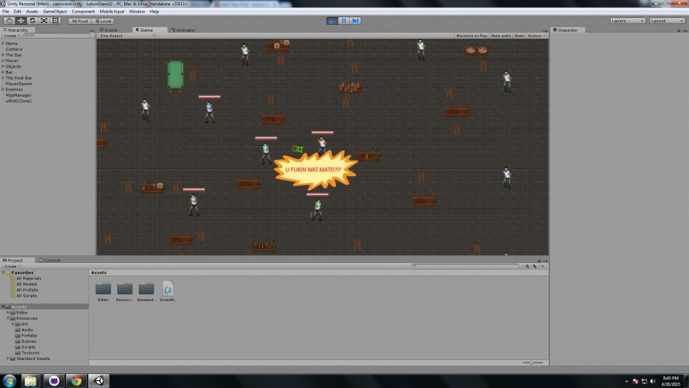Toggle the Stats overlay

click(519, 36)
